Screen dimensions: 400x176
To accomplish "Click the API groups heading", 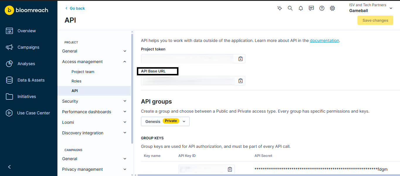I will (x=156, y=101).
